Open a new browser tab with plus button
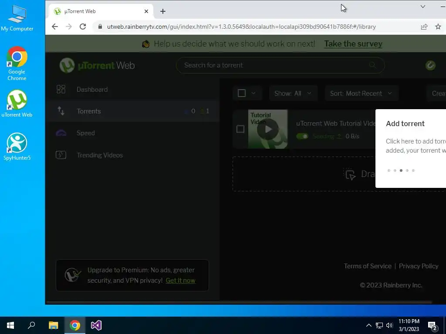 pos(163,11)
